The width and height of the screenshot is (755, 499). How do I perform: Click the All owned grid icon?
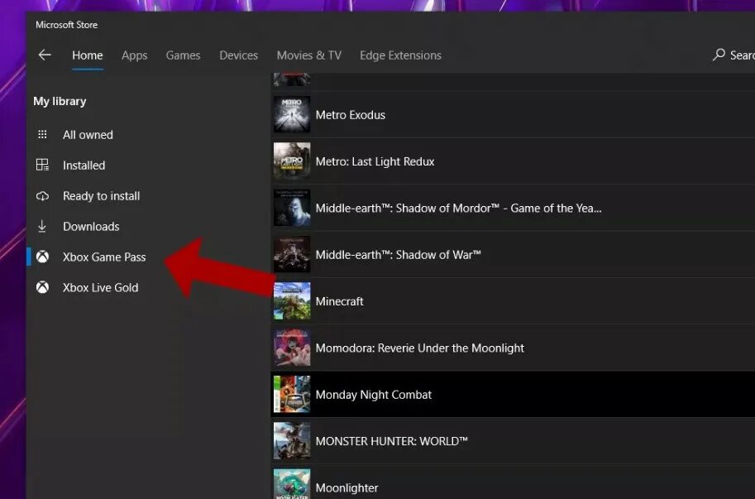(x=42, y=134)
